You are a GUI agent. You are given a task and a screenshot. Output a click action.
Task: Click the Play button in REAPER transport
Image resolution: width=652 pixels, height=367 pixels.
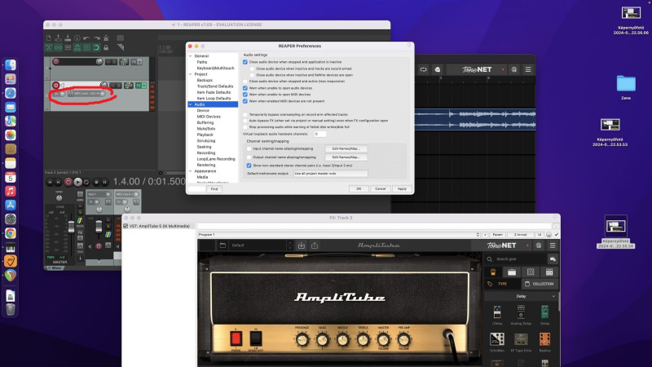[77, 182]
